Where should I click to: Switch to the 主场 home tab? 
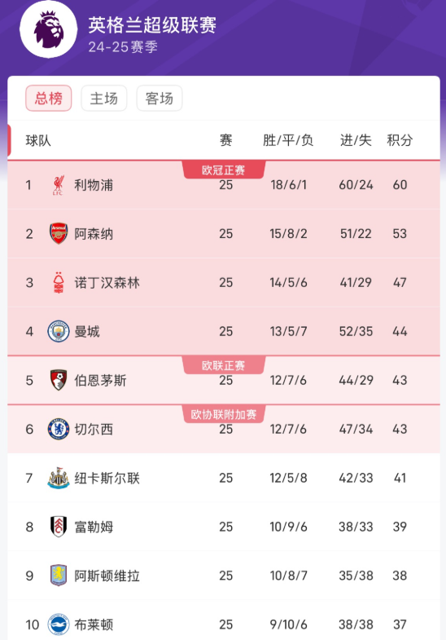104,99
